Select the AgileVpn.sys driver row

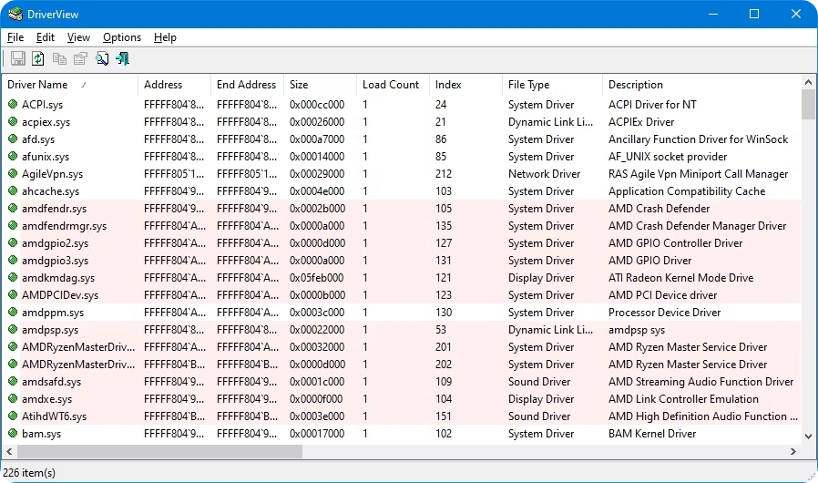[x=52, y=174]
